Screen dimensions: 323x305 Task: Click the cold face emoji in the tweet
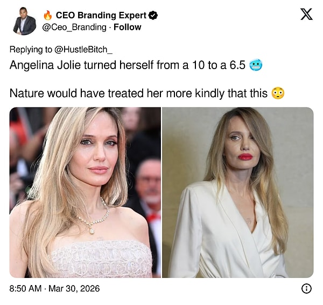(256, 65)
